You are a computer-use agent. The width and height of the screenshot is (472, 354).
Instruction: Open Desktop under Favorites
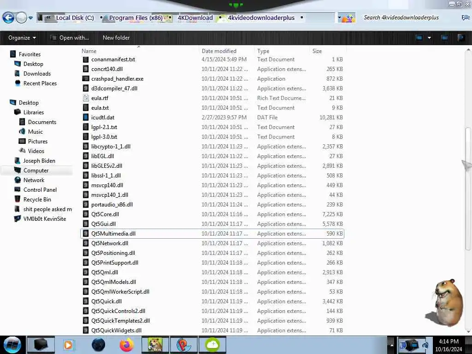pyautogui.click(x=33, y=64)
